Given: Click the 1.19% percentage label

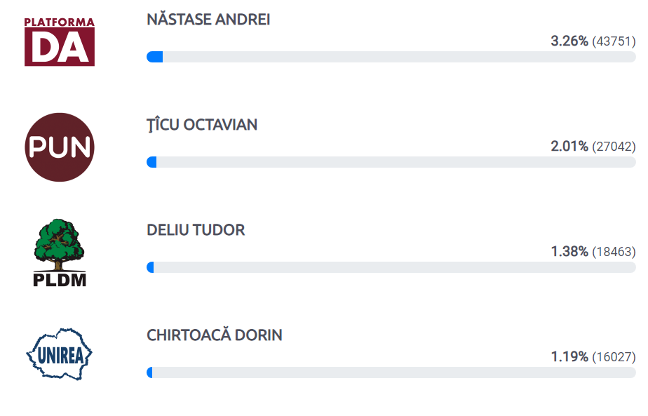Looking at the screenshot, I should [x=569, y=356].
